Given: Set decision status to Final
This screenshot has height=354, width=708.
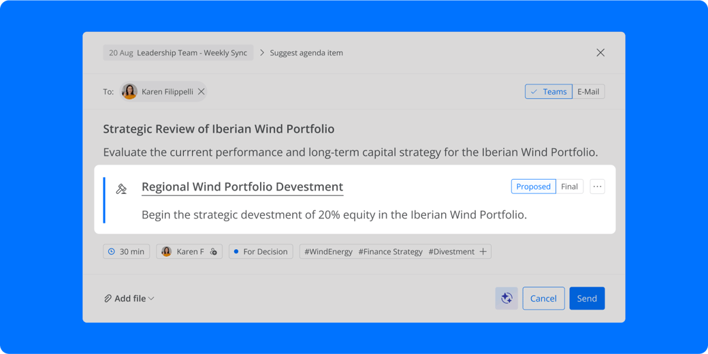Looking at the screenshot, I should (569, 187).
